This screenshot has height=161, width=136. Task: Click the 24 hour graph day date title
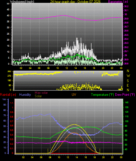(75, 1)
